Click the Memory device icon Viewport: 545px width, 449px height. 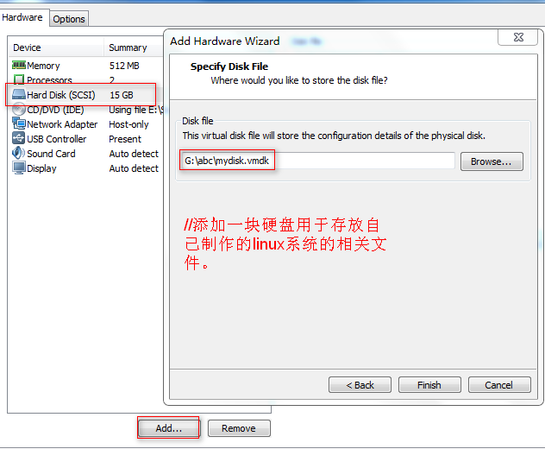tap(19, 65)
